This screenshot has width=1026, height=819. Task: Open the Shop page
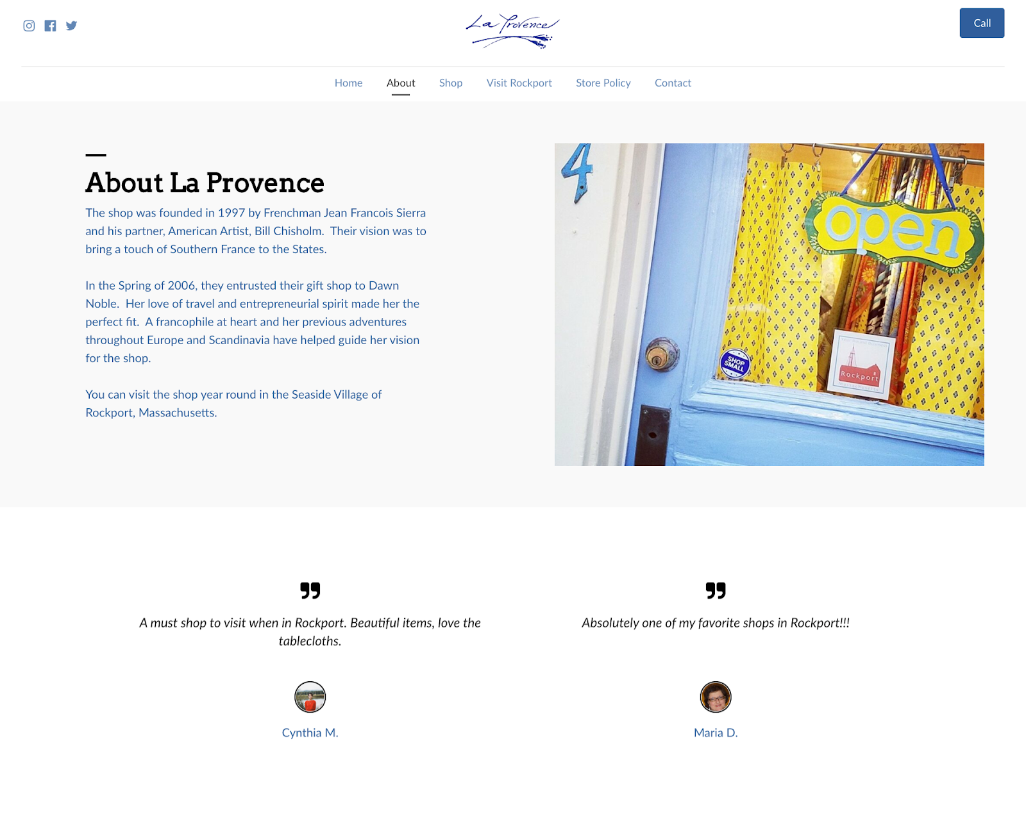click(x=451, y=83)
